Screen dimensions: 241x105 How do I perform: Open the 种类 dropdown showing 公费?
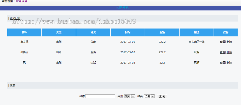click(x=149, y=96)
